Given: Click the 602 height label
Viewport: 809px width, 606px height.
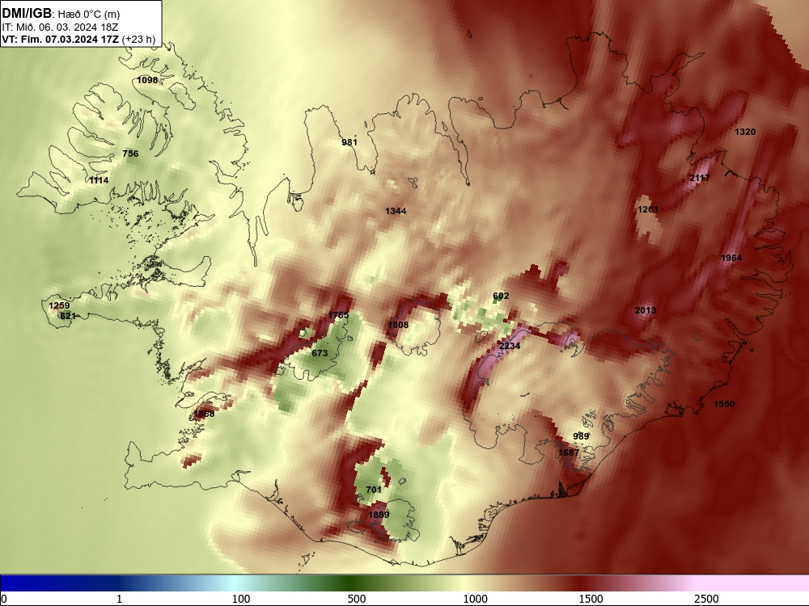Looking at the screenshot, I should click(501, 296).
